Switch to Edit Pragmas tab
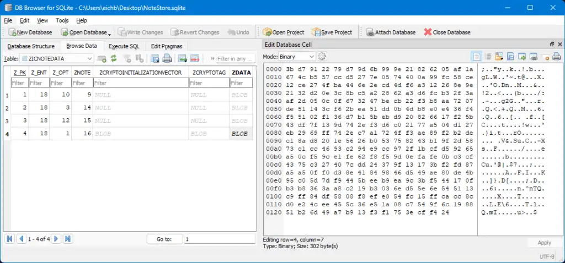This screenshot has width=565, height=263. pos(167,46)
